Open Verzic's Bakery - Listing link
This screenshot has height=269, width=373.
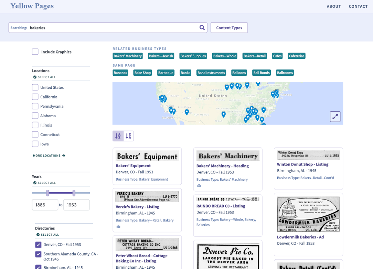click(138, 207)
